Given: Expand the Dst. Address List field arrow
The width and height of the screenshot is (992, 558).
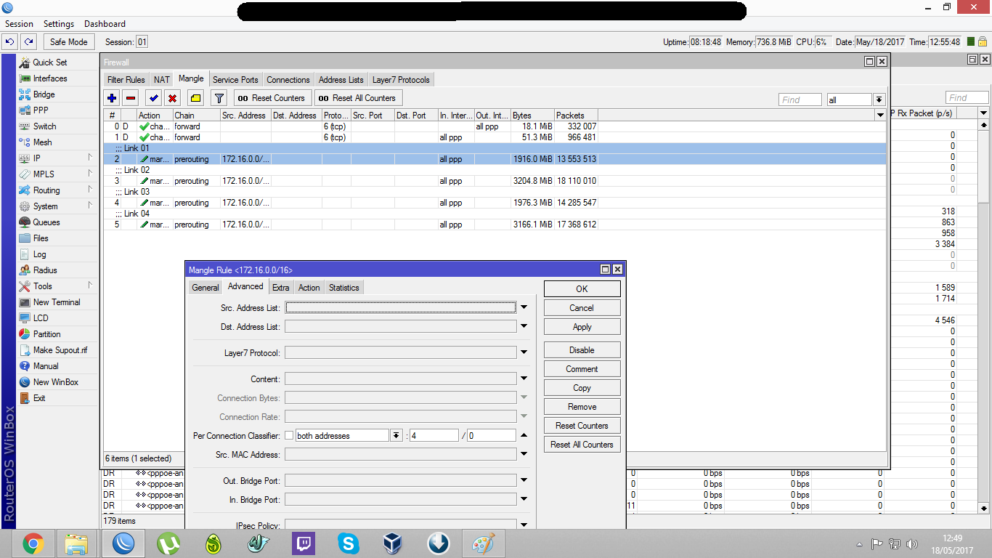Looking at the screenshot, I should coord(524,327).
